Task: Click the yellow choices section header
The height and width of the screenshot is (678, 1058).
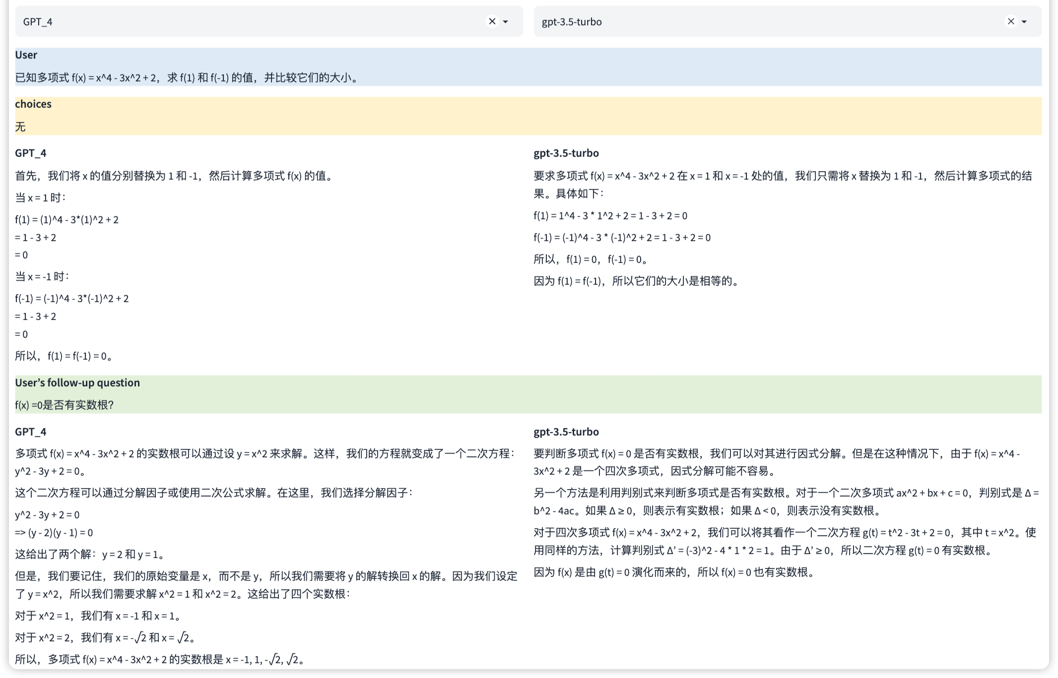Action: coord(33,104)
